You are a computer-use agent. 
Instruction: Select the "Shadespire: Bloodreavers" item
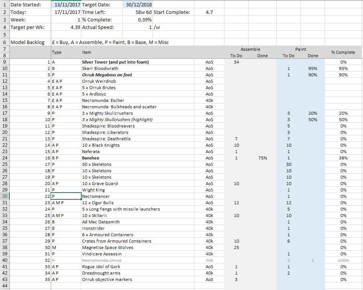[x=108, y=126]
